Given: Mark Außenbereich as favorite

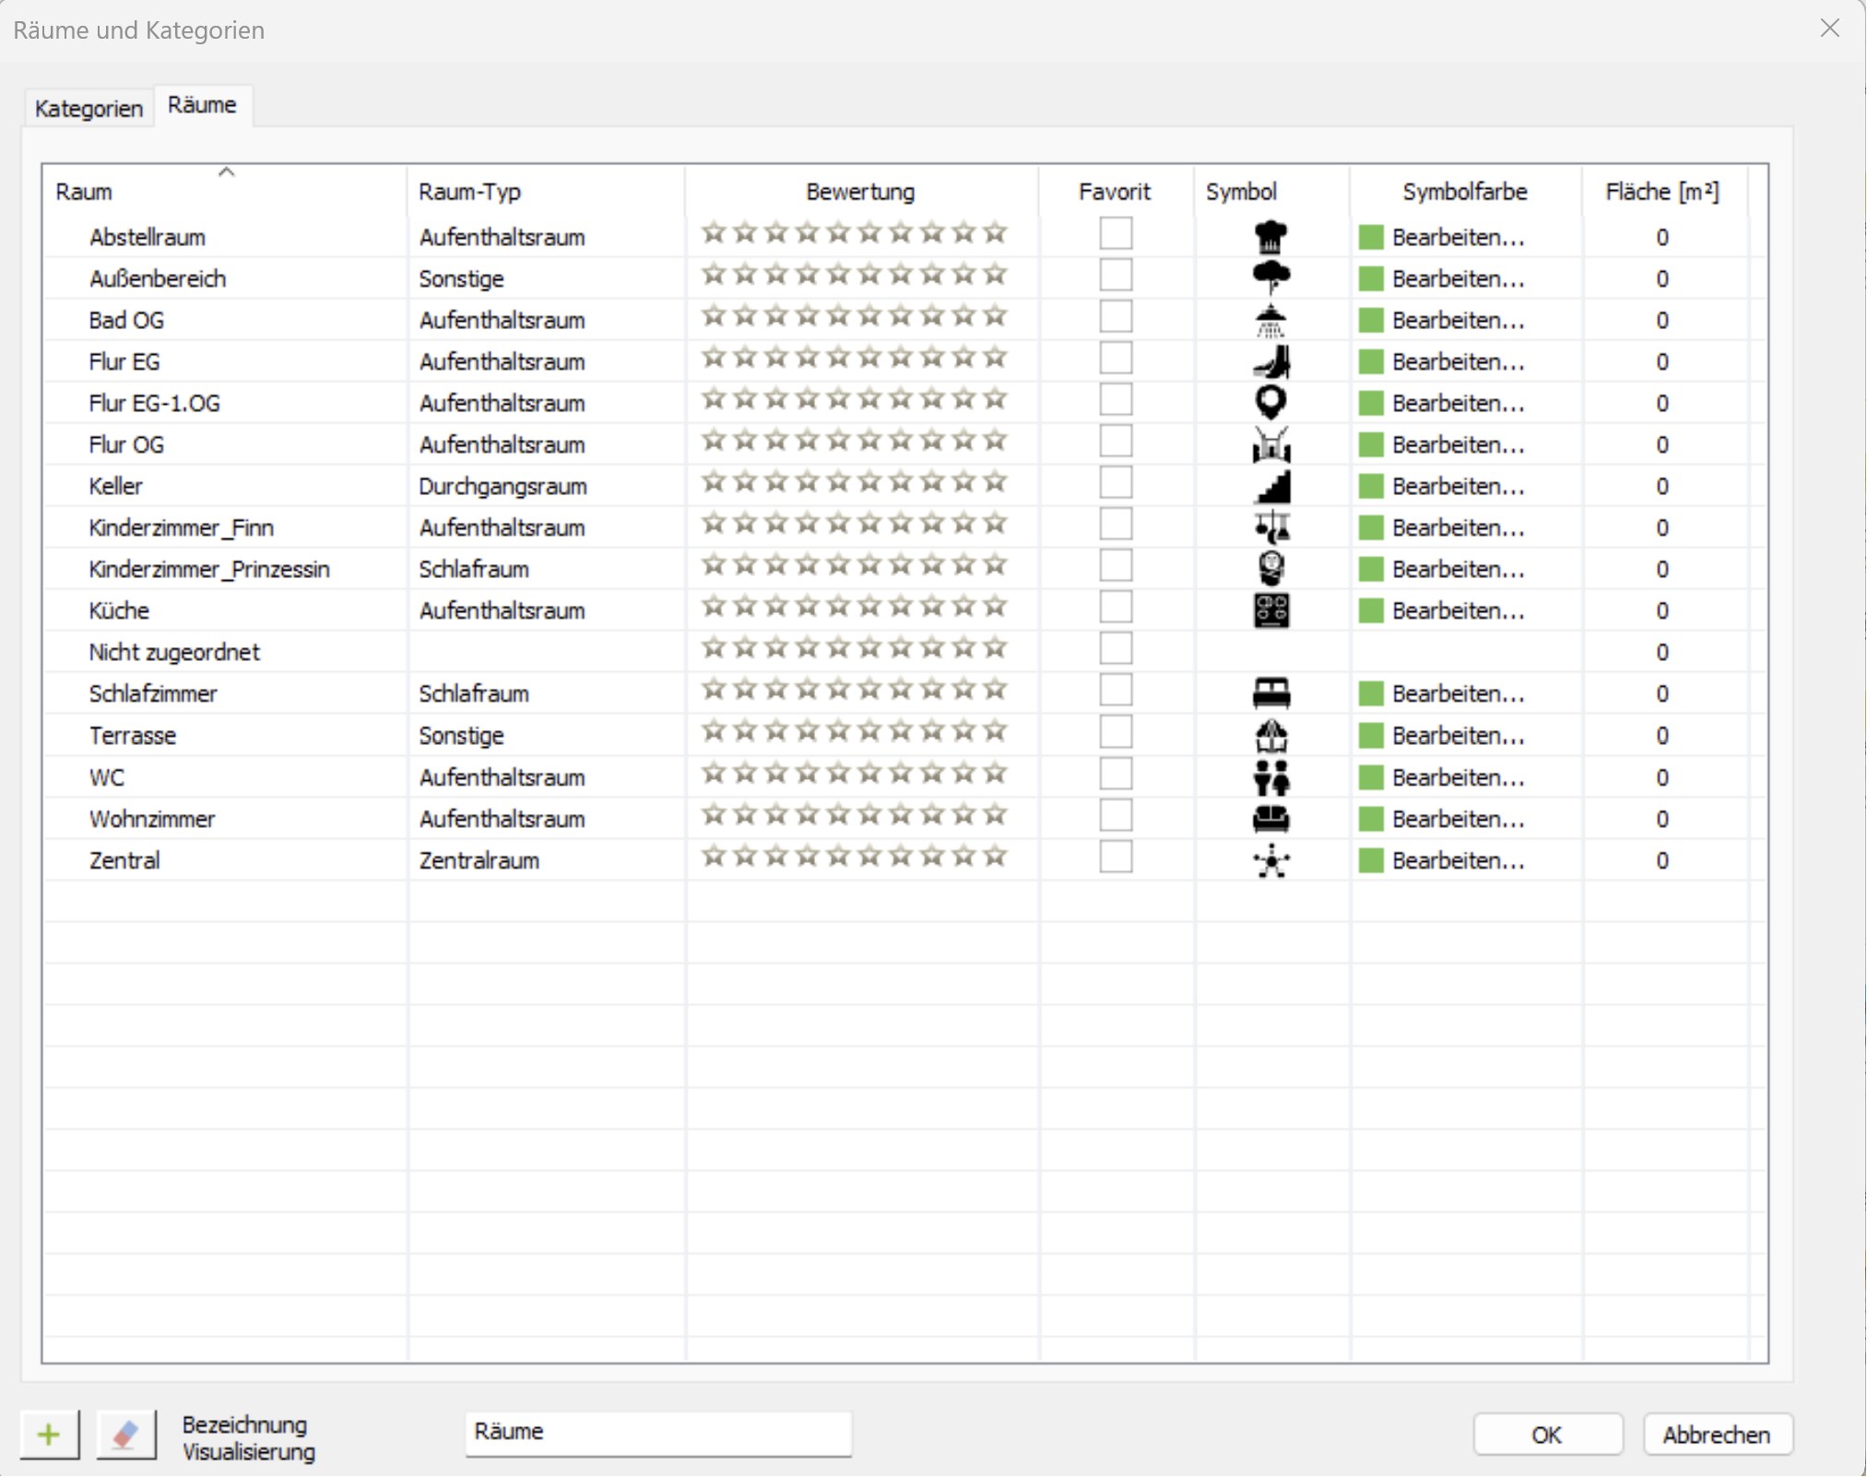Looking at the screenshot, I should click(1116, 276).
